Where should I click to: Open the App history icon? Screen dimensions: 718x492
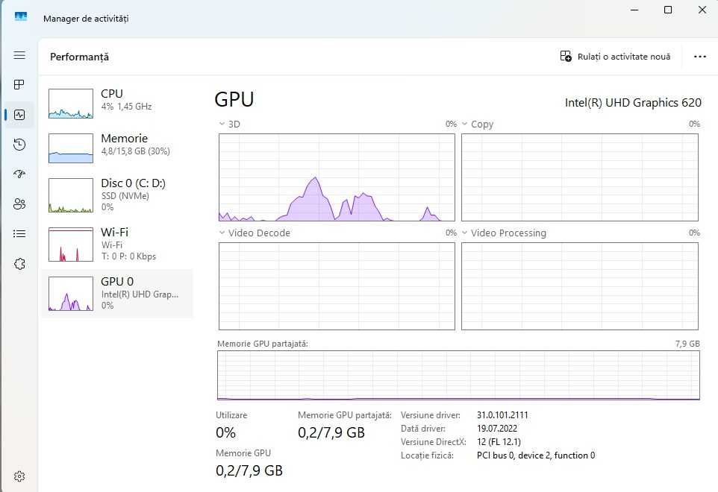click(19, 145)
